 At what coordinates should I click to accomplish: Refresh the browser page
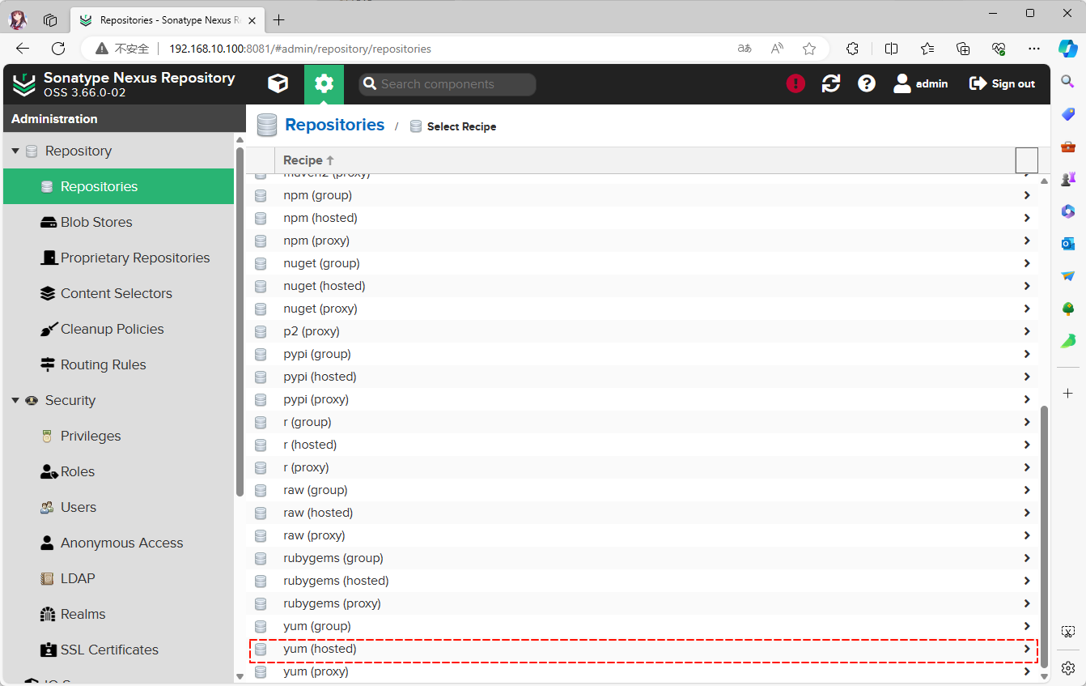pos(58,49)
